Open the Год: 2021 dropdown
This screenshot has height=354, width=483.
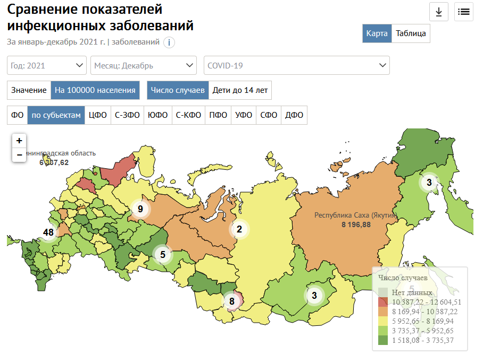click(x=47, y=65)
